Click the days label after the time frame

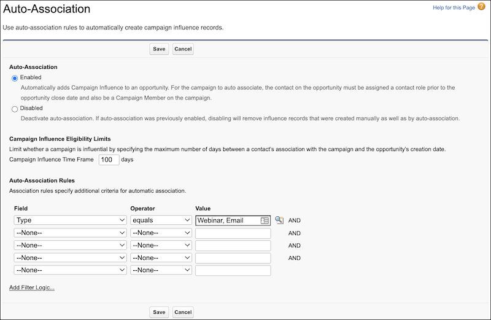[127, 160]
